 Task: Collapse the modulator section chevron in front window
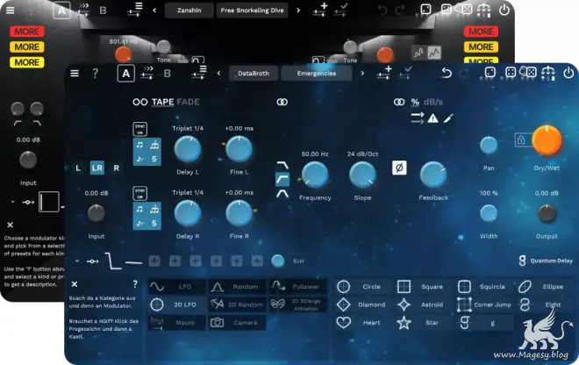pyautogui.click(x=77, y=261)
